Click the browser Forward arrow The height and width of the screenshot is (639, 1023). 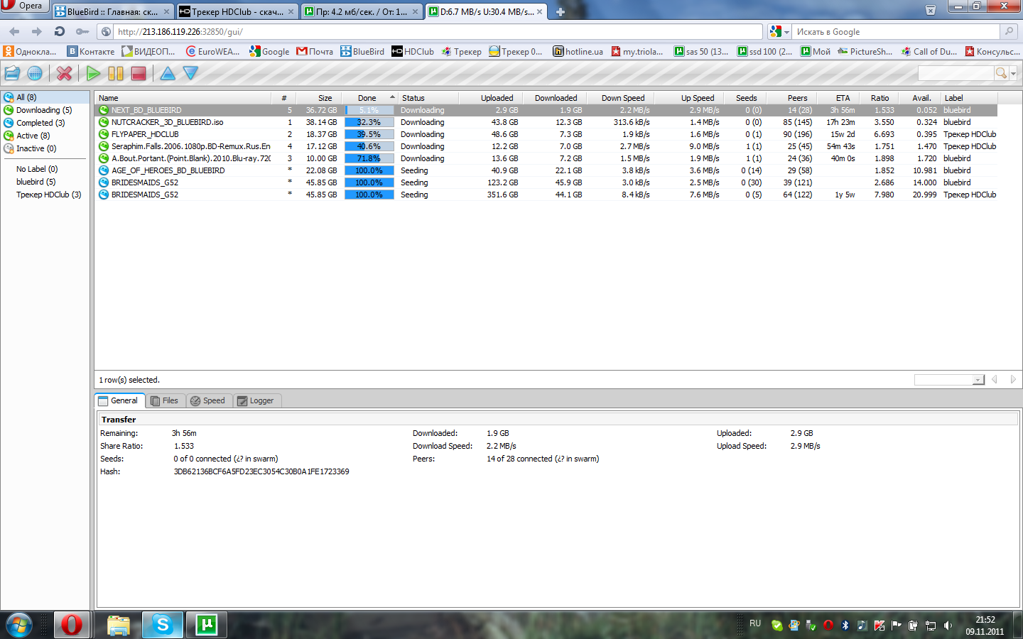(37, 31)
